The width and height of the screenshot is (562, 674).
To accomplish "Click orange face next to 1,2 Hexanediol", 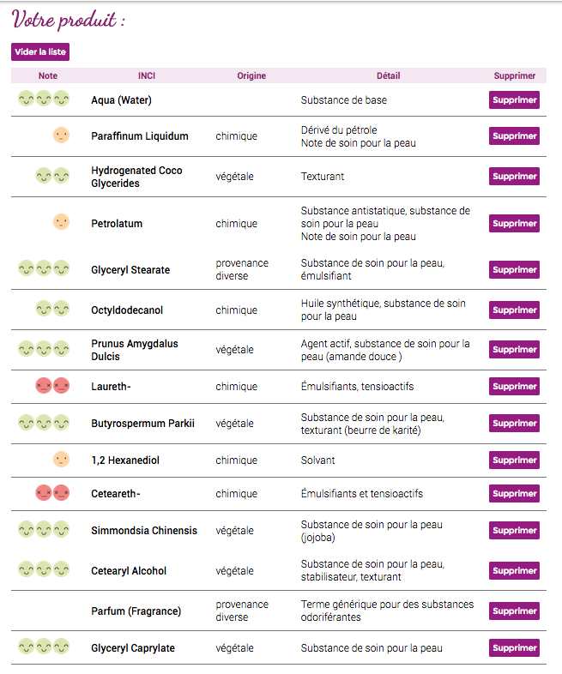I will pos(61,460).
